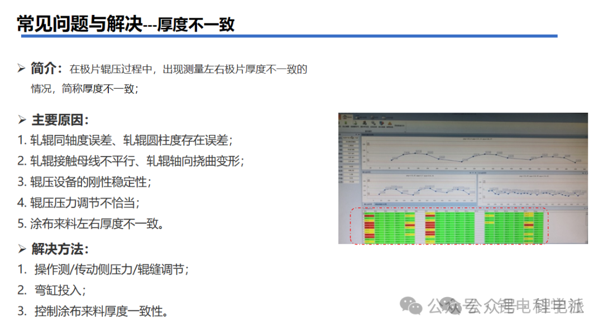Click the large top thickness line chart
603x330 pixels.
click(x=473, y=152)
